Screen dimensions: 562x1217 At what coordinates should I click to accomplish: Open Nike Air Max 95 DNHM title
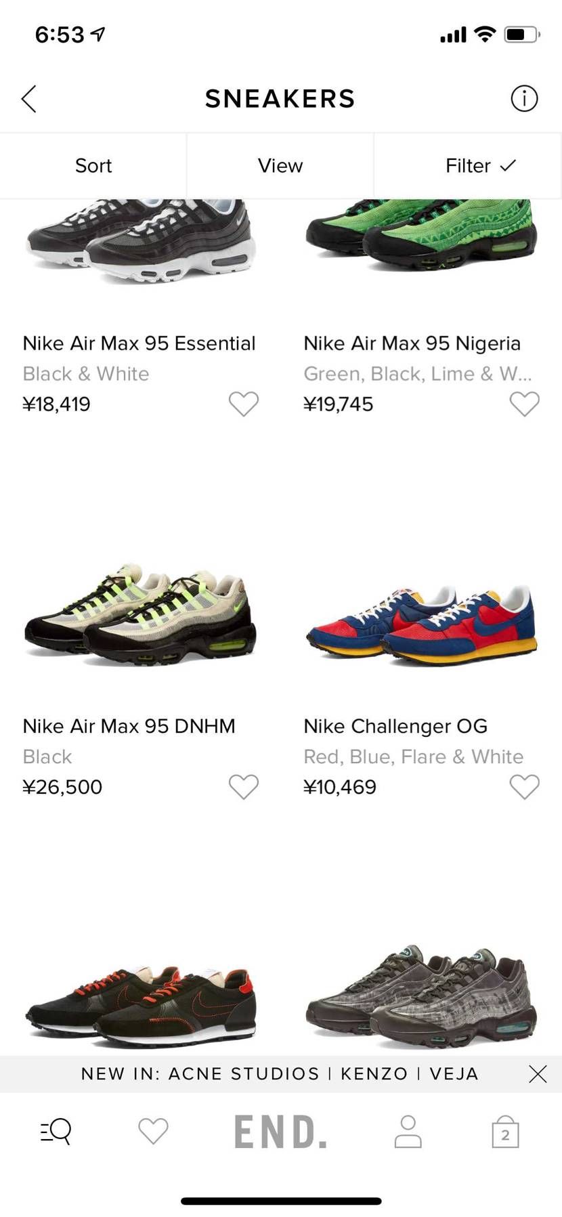[x=129, y=726]
